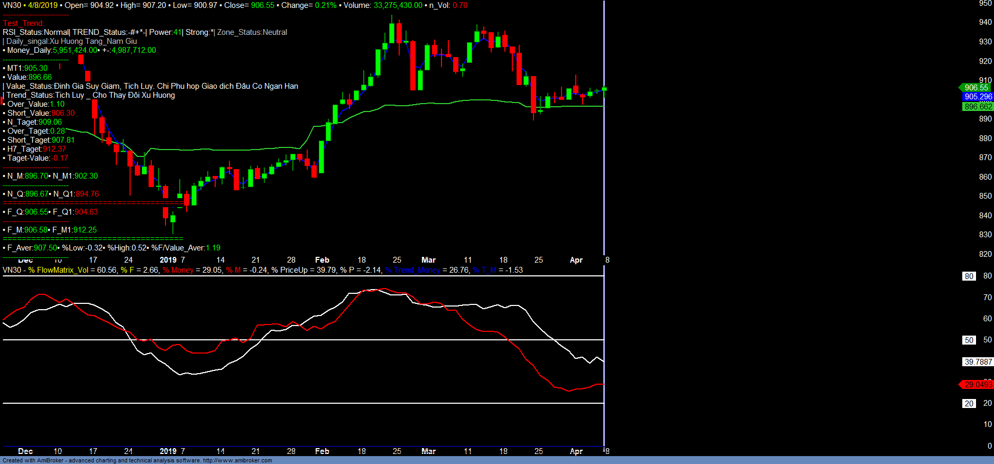Click the Close= 906.55 header value
Image resolution: width=994 pixels, height=464 pixels.
click(248, 5)
